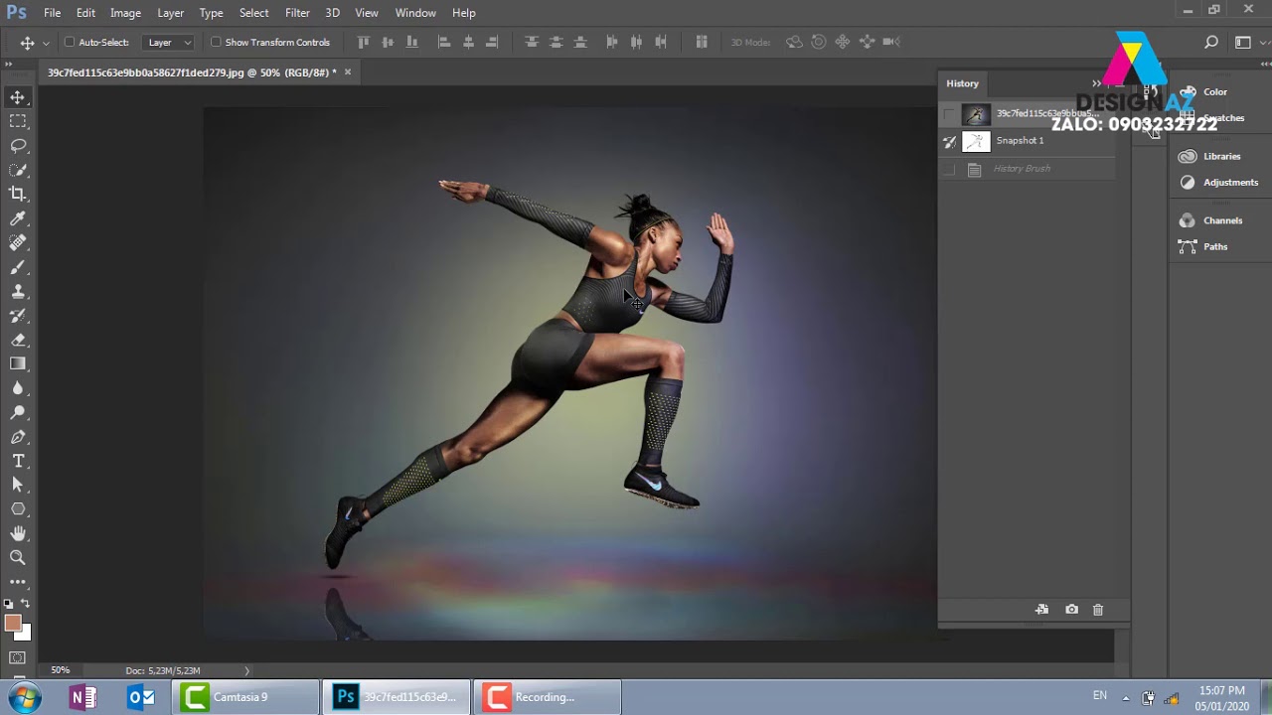This screenshot has width=1272, height=715.
Task: Select the Blur tool
Action: pyautogui.click(x=18, y=388)
